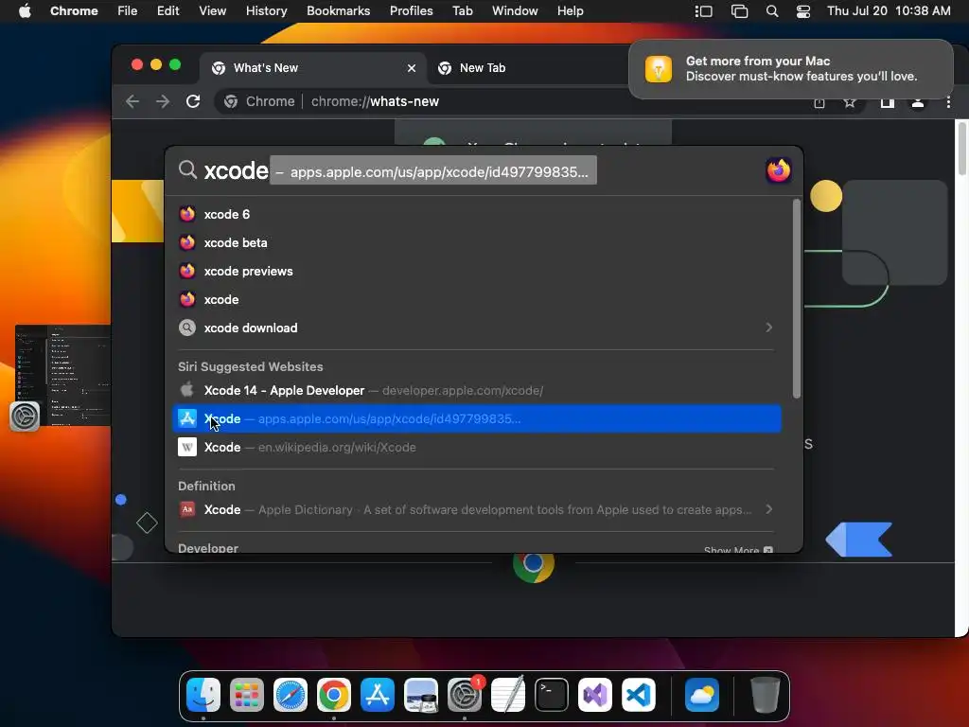The image size is (969, 727).
Task: Expand the Xcode dictionary definition chevron
Action: click(x=768, y=509)
